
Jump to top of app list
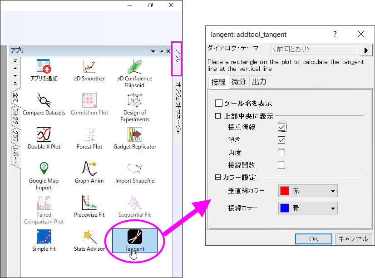15,61
